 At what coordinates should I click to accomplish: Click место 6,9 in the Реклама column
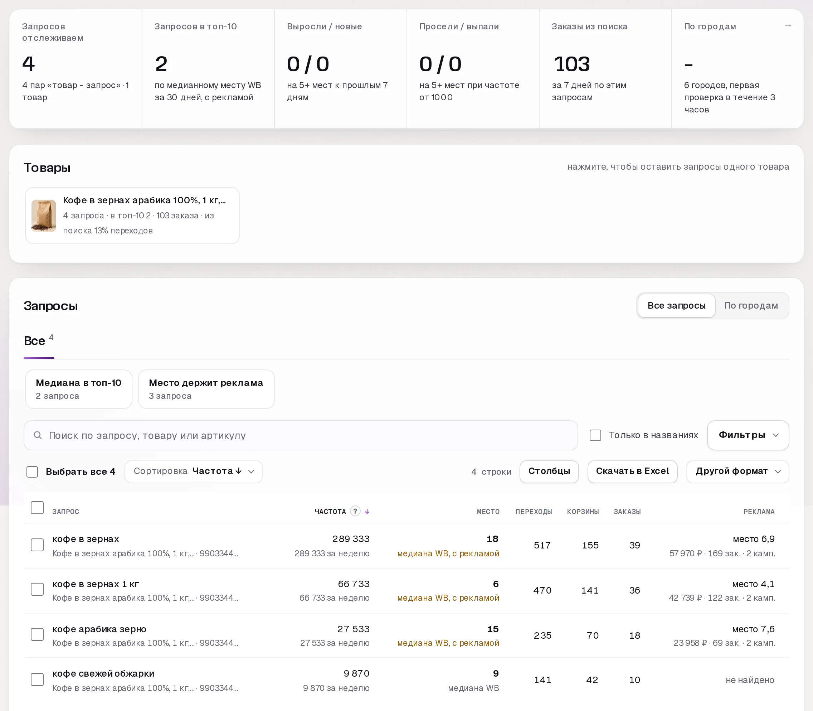[754, 539]
